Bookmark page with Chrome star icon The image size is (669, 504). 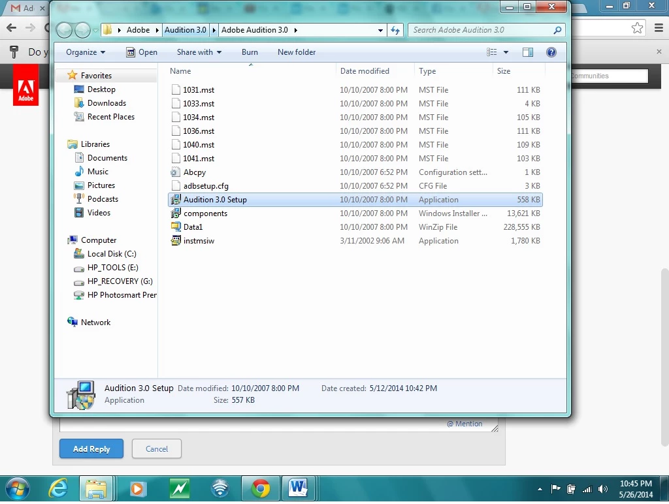click(x=637, y=28)
